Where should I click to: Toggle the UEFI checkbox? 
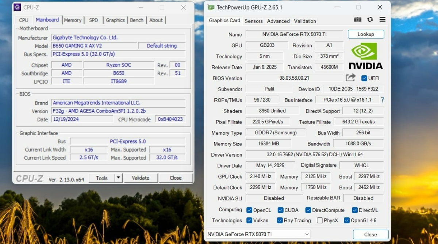364,78
